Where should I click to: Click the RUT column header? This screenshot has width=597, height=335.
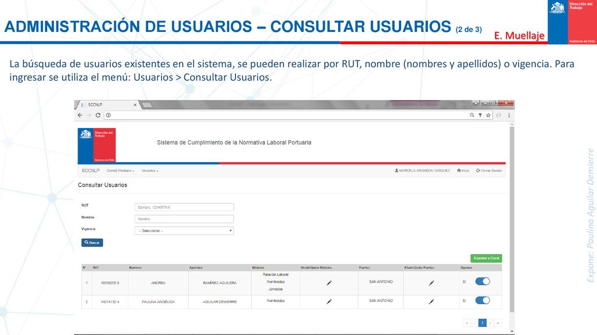pos(96,268)
